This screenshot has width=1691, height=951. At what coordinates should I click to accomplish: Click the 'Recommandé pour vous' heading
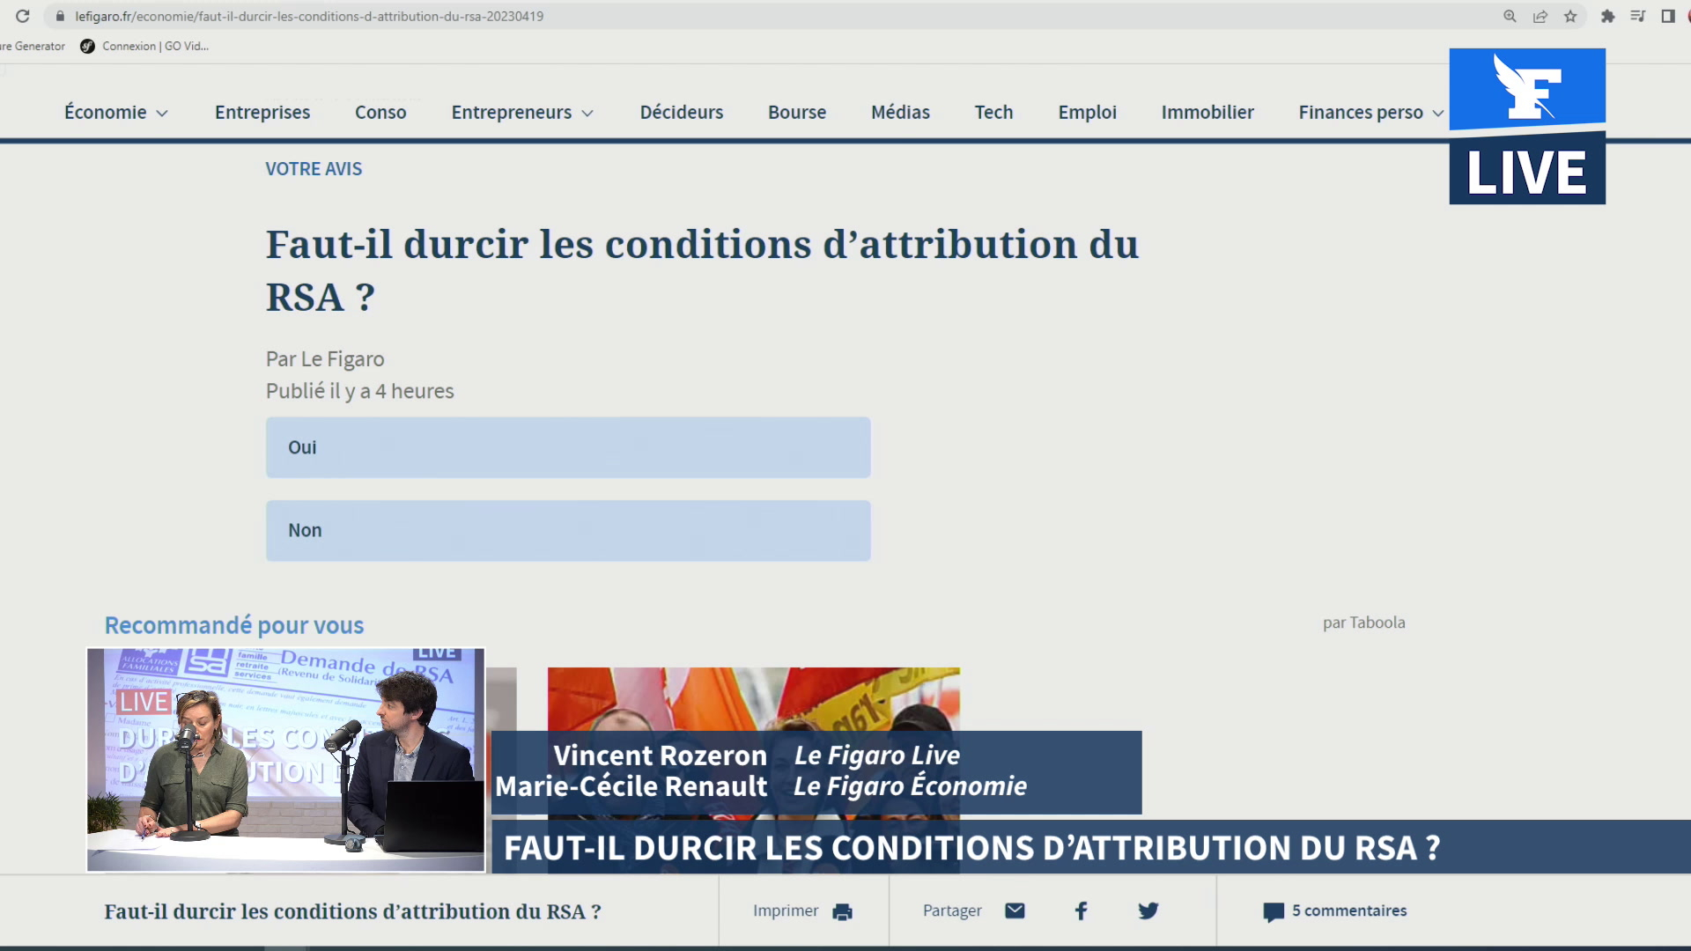click(x=234, y=625)
